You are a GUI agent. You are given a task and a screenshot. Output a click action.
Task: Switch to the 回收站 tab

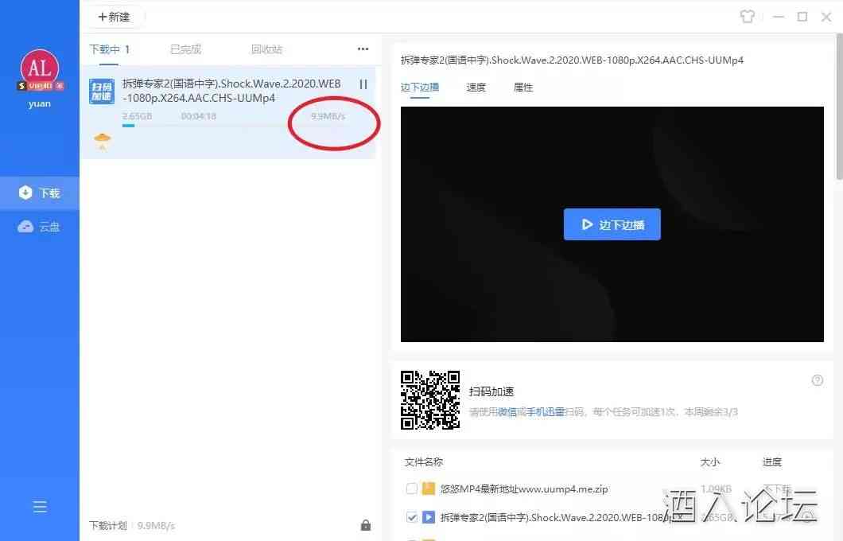(266, 49)
